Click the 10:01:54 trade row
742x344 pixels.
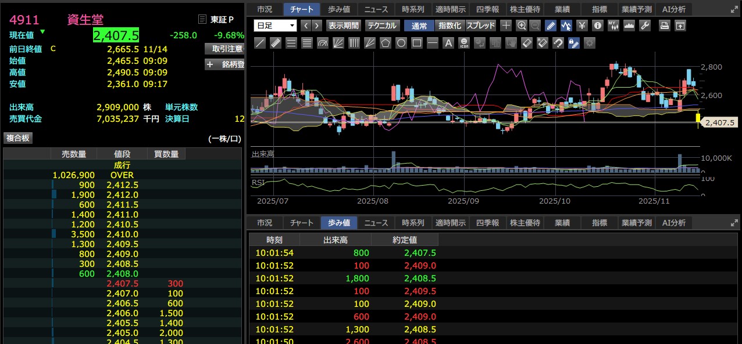click(x=494, y=253)
